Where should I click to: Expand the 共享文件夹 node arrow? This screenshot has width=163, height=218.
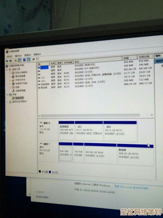point(10,80)
